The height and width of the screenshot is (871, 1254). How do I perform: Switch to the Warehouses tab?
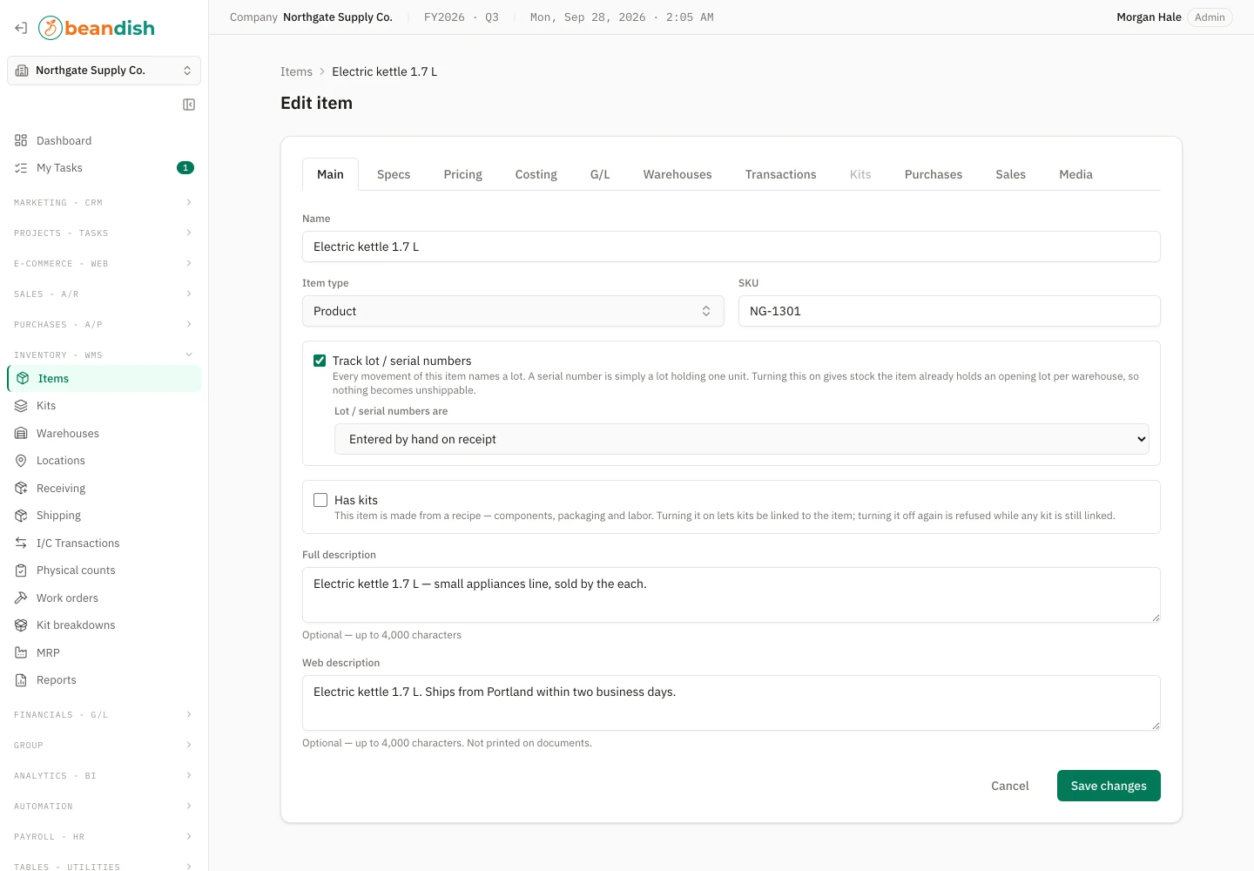pyautogui.click(x=678, y=174)
